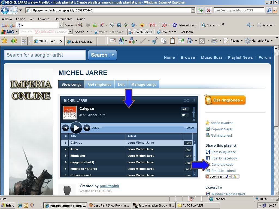Screen dimensions: 279x209
Task: Expand the Google toolbar search box dropdown
Action: (61, 25)
